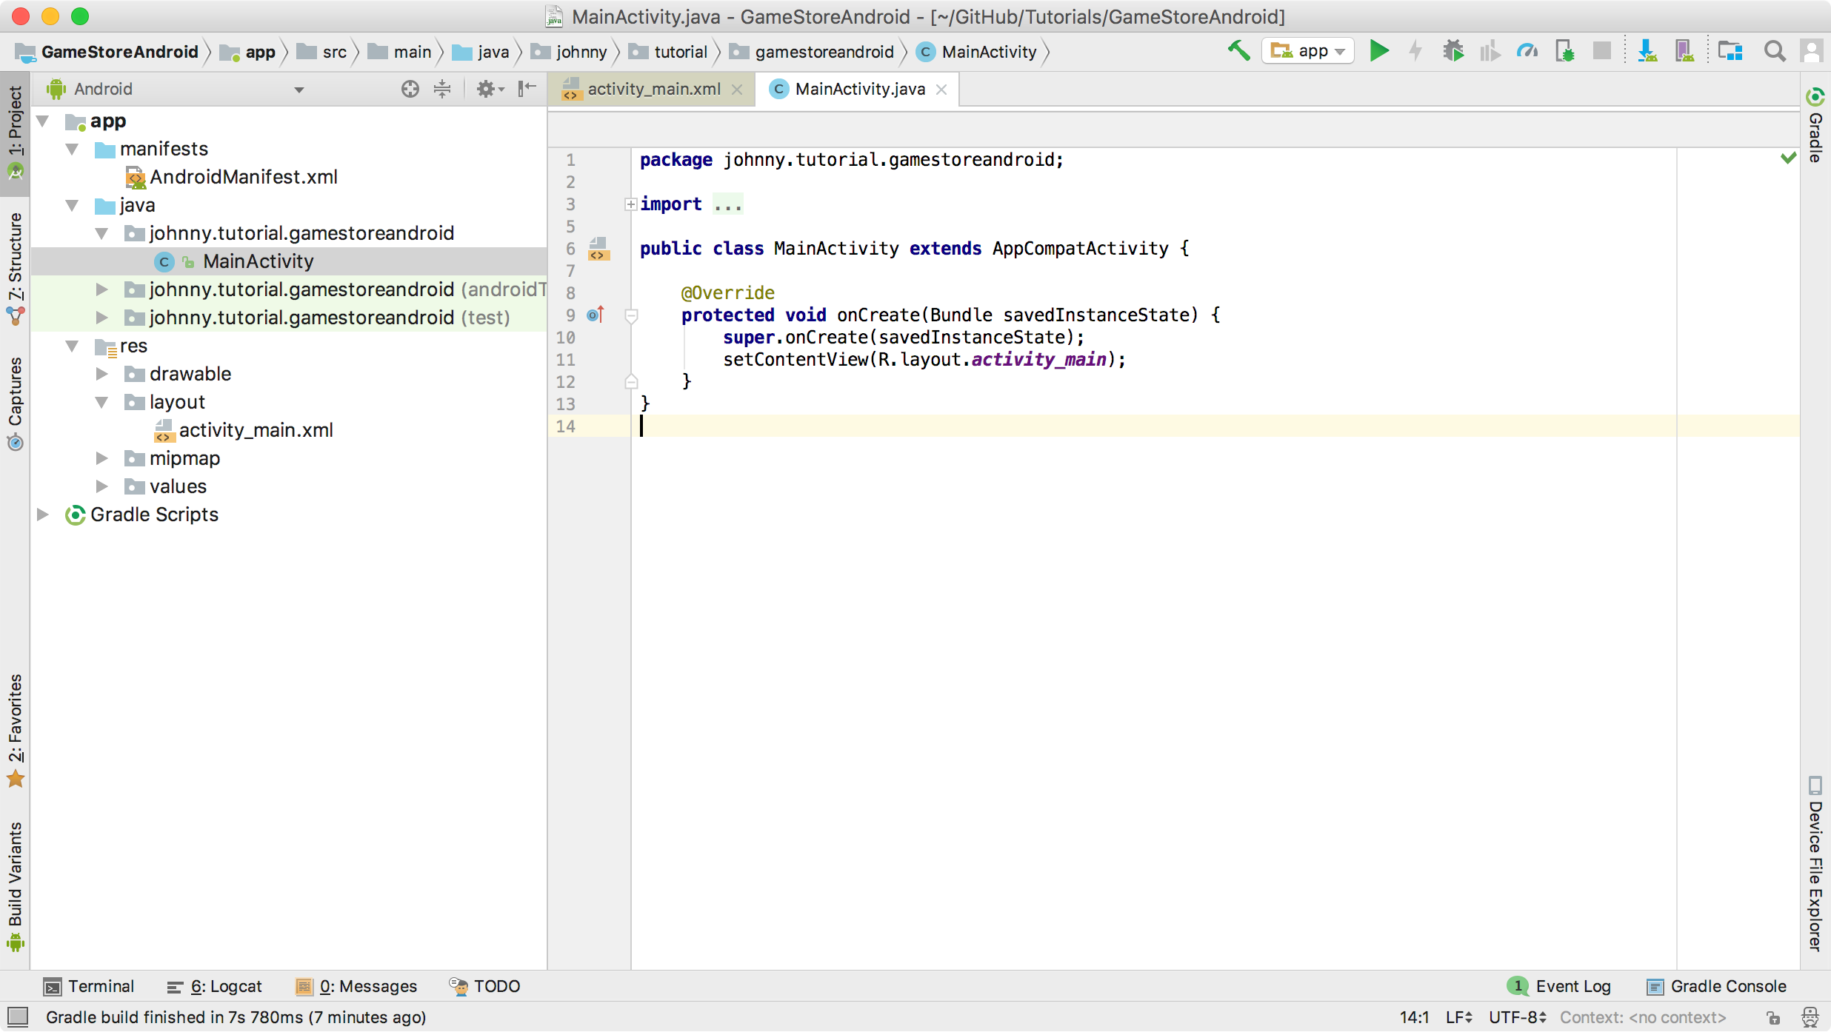Toggle the 2: Favorites tool window
This screenshot has height=1032, width=1831.
16,731
